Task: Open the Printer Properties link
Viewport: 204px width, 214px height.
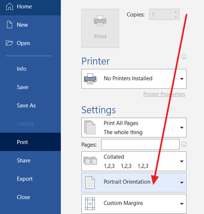Action: [x=164, y=94]
